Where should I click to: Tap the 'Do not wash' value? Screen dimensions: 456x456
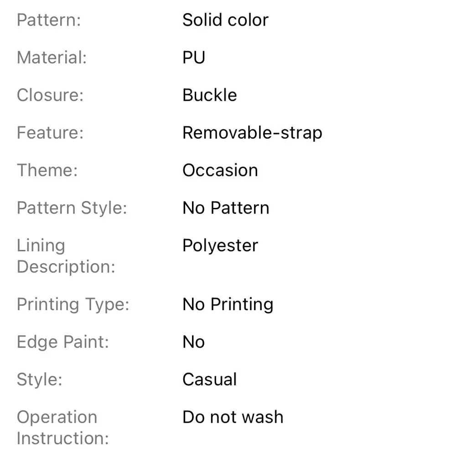tap(233, 417)
